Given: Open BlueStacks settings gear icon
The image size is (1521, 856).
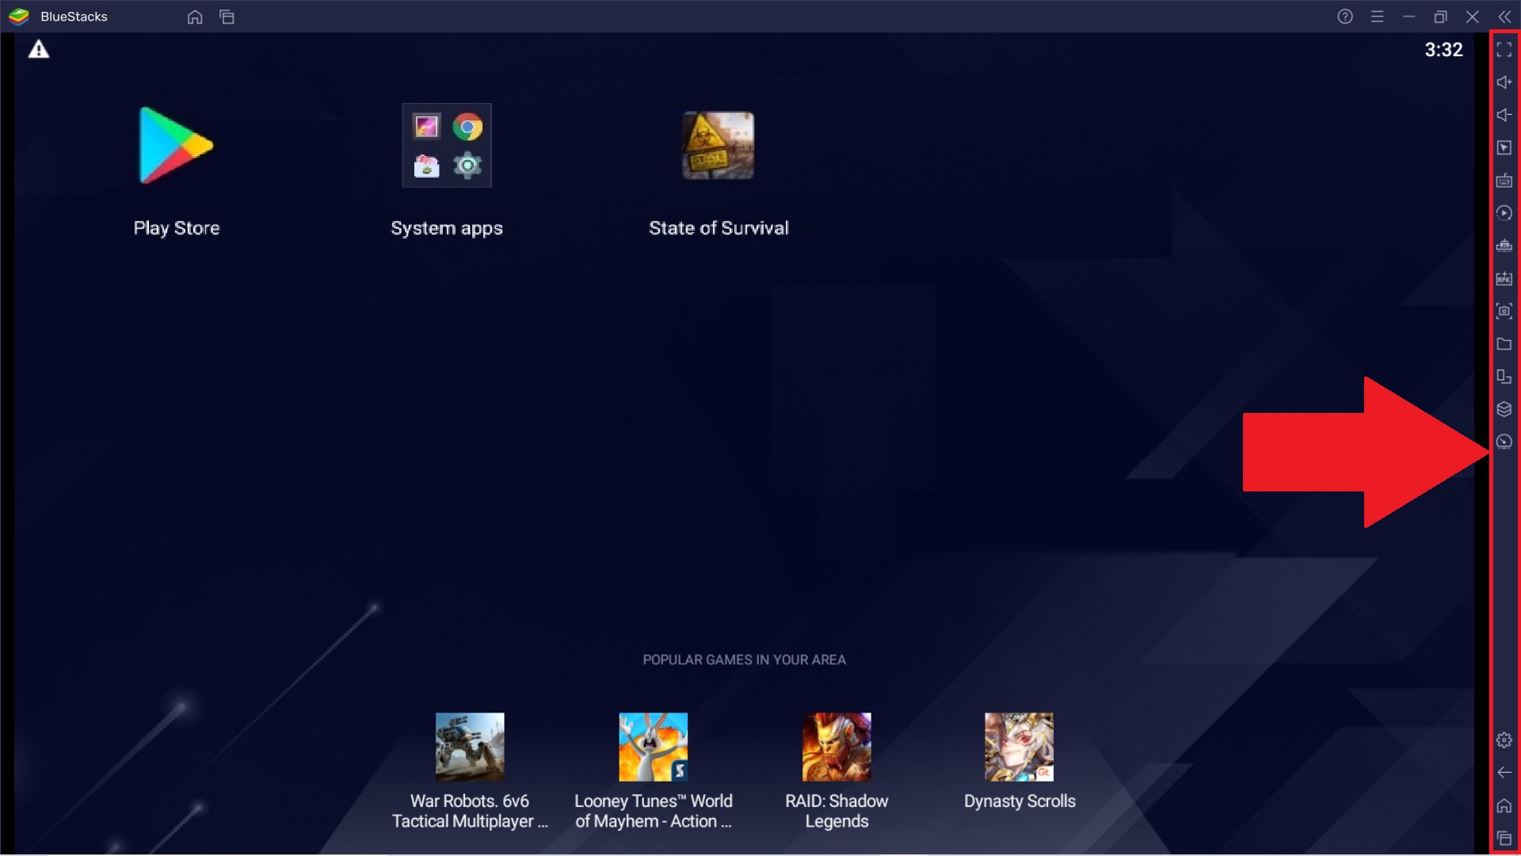Looking at the screenshot, I should 1504,739.
